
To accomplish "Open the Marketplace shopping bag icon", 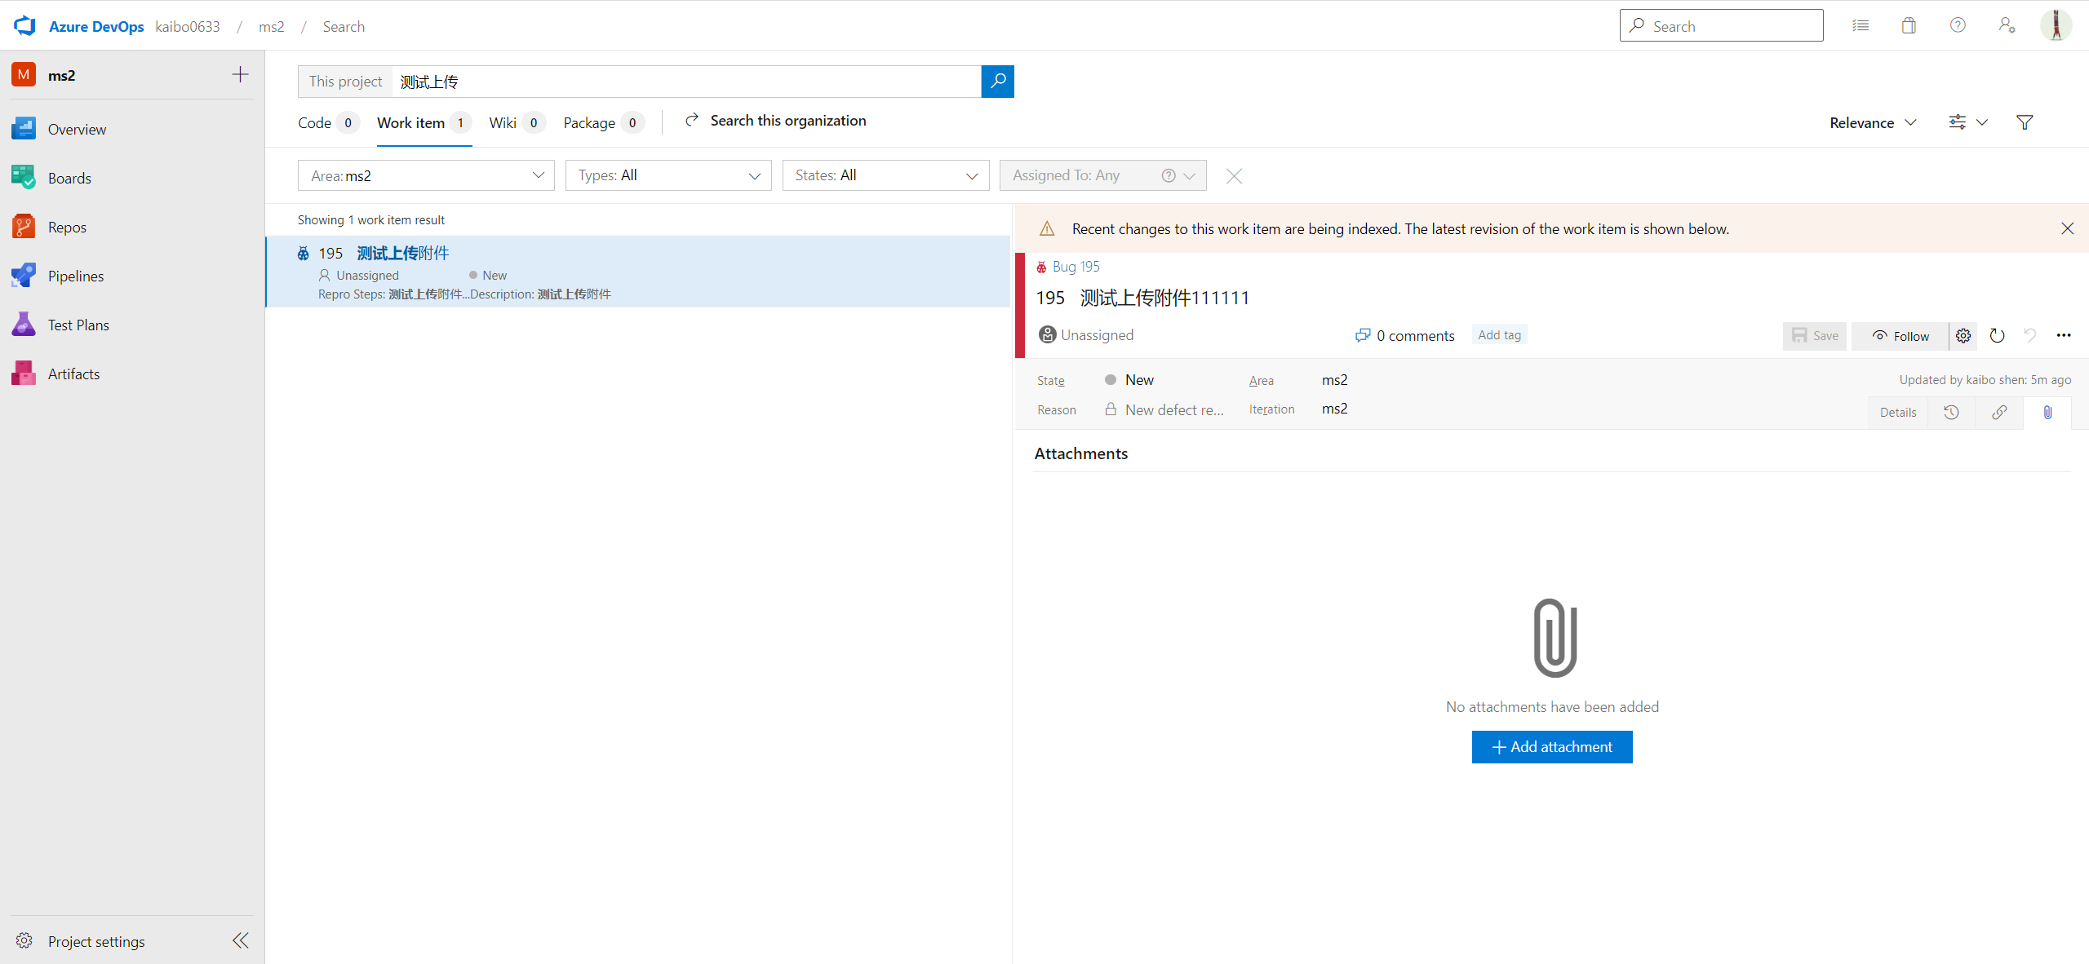I will tap(1909, 25).
